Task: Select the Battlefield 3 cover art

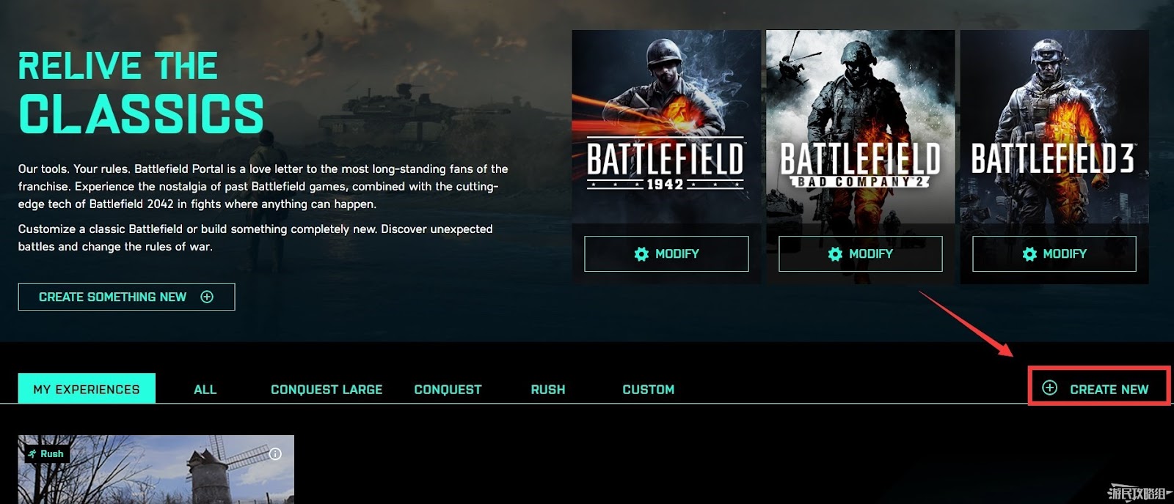Action: coord(1054,127)
